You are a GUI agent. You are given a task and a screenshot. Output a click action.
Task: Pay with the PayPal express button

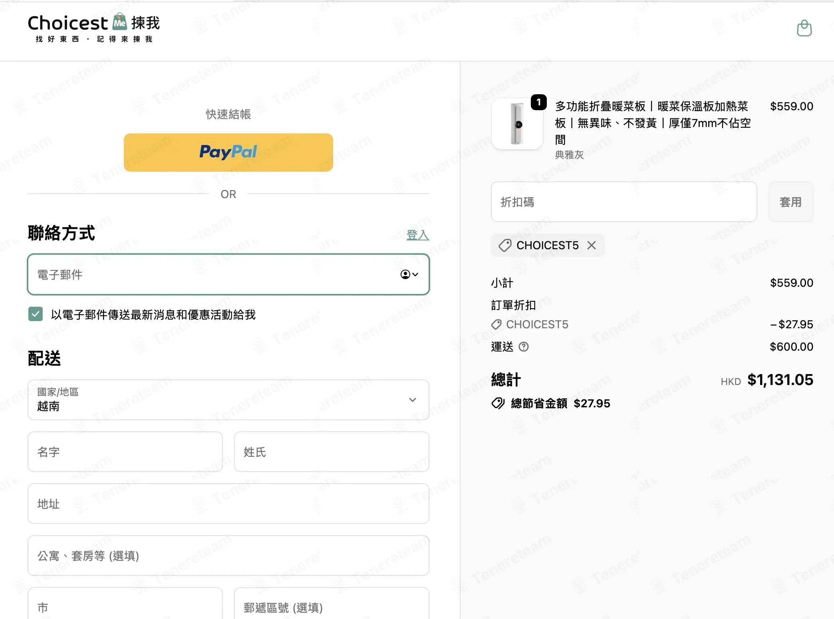tap(228, 153)
